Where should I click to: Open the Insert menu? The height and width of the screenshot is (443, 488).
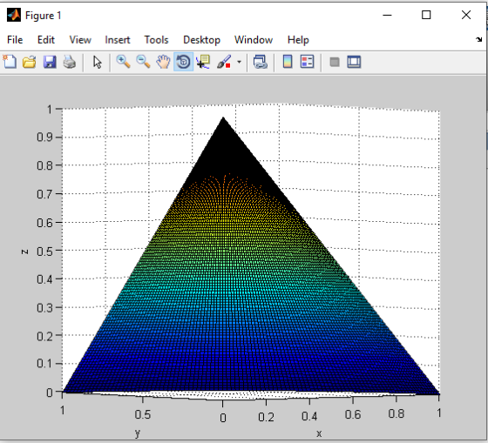click(x=118, y=40)
